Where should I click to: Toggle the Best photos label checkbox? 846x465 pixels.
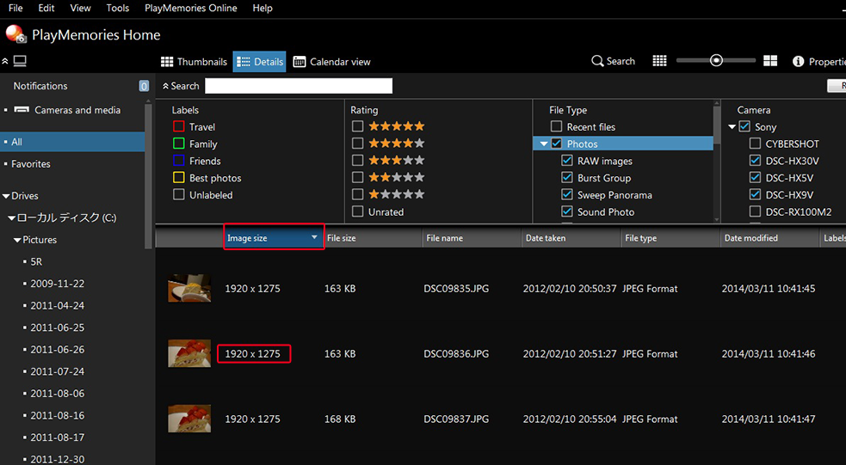point(179,178)
